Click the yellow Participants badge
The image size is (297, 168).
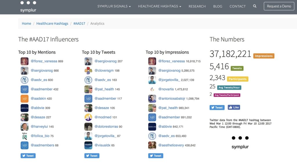[238, 79]
